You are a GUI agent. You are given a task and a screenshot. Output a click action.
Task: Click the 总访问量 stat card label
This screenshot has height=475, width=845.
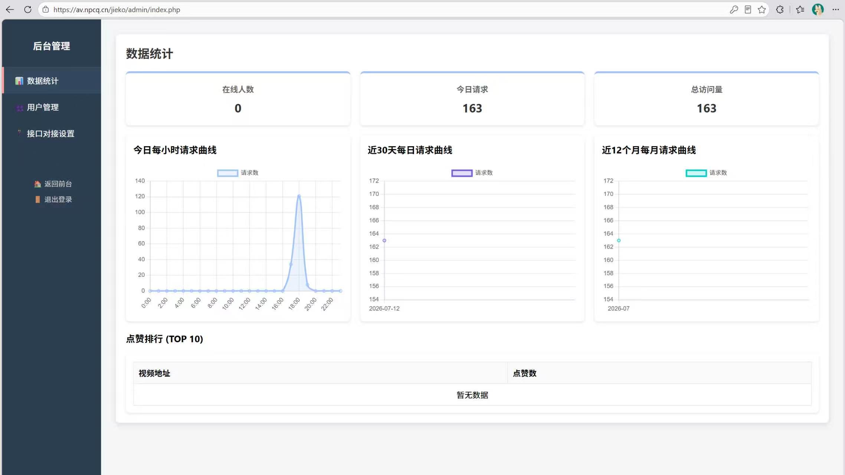coord(706,89)
